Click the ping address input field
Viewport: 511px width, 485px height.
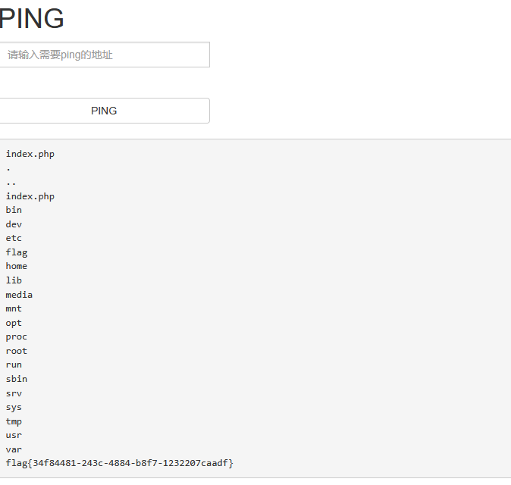pos(104,55)
